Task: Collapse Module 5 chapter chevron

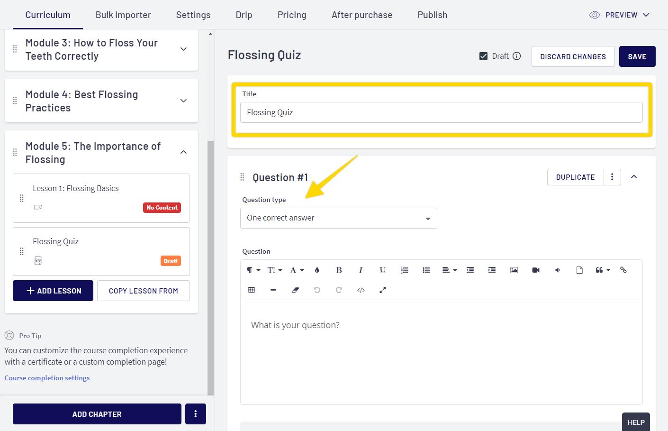Action: point(183,152)
